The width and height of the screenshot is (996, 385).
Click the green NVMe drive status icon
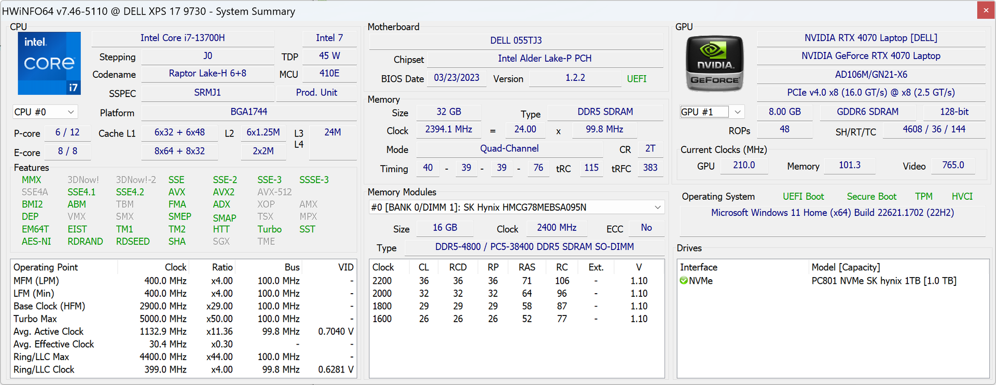pos(684,281)
